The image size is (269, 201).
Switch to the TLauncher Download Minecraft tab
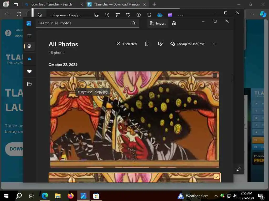click(117, 4)
